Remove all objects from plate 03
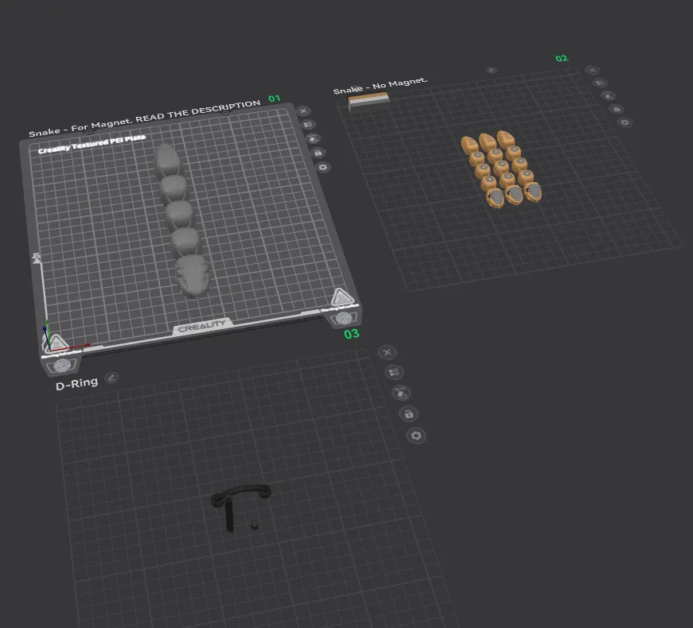The height and width of the screenshot is (628, 693). [x=387, y=352]
